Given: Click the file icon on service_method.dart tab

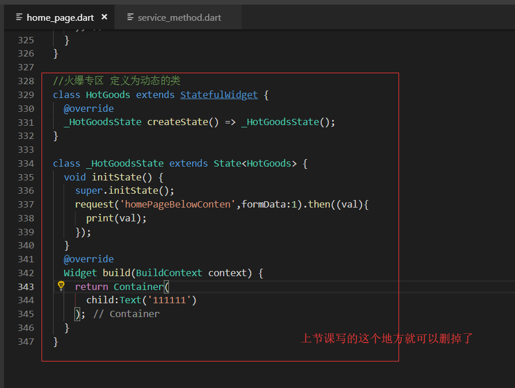Looking at the screenshot, I should (x=130, y=17).
